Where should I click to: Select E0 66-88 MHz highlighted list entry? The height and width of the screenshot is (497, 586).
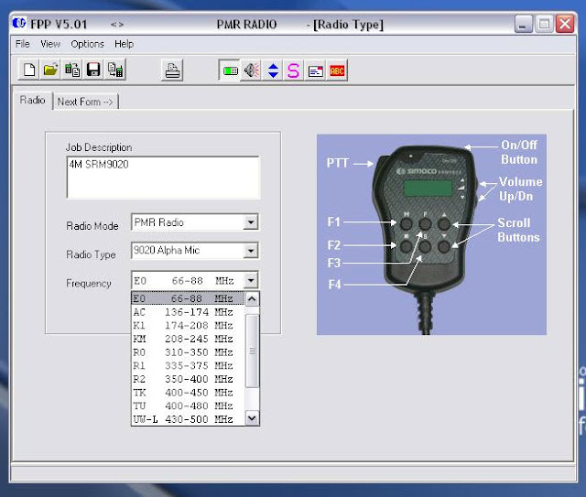188,298
